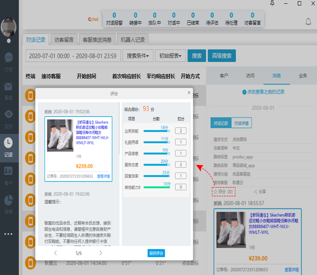This screenshot has width=317, height=275.
Task: Switch to 访客留言 tab
Action: pos(64,40)
